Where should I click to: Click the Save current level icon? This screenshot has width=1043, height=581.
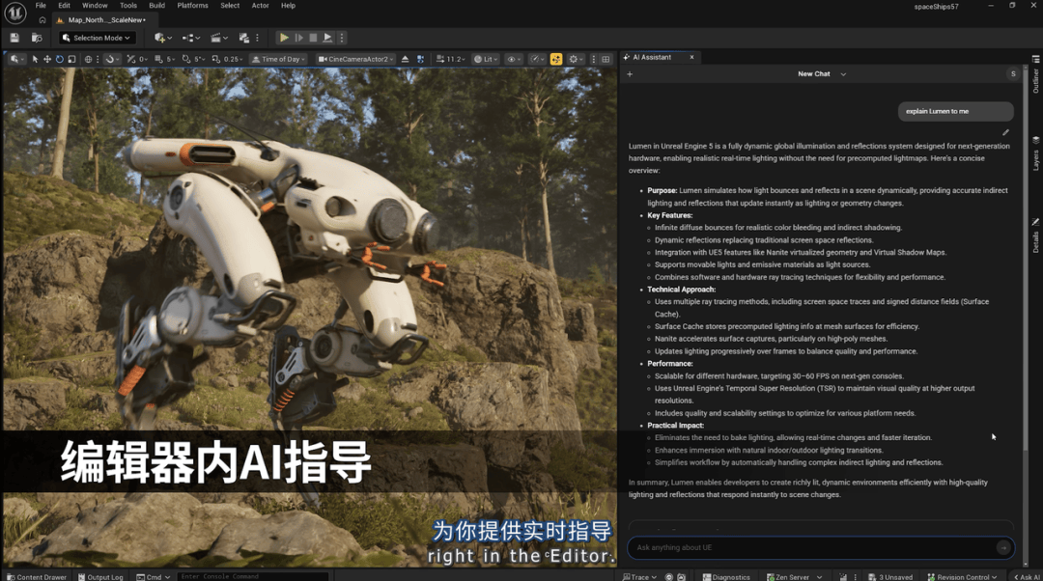pos(14,38)
